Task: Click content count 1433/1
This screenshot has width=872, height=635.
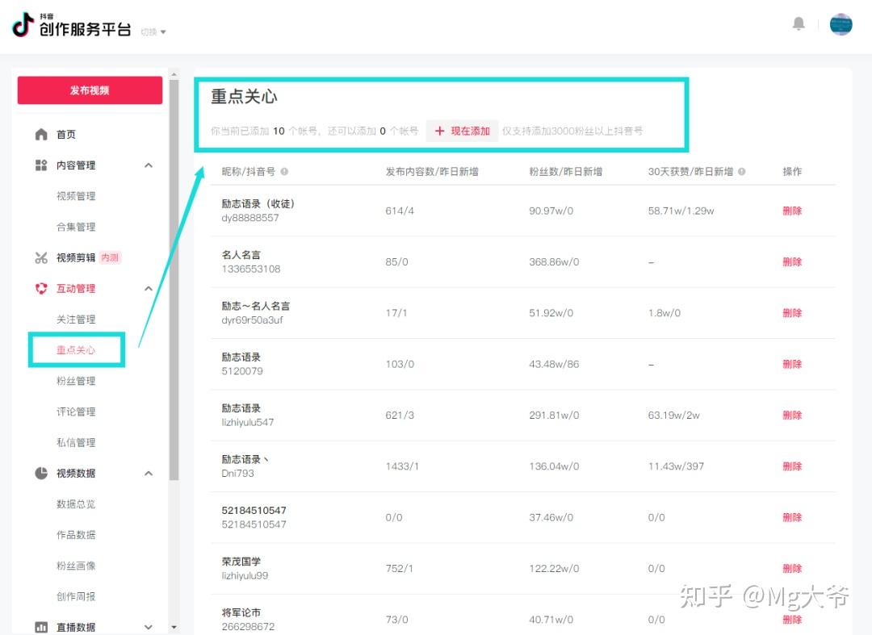Action: pyautogui.click(x=401, y=466)
